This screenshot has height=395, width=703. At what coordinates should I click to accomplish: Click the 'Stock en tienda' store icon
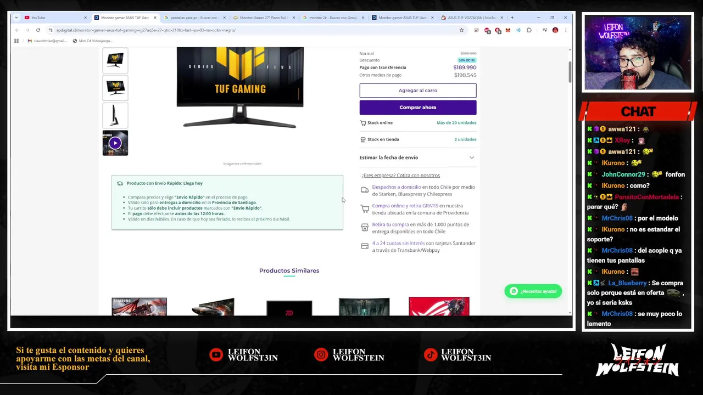point(363,139)
